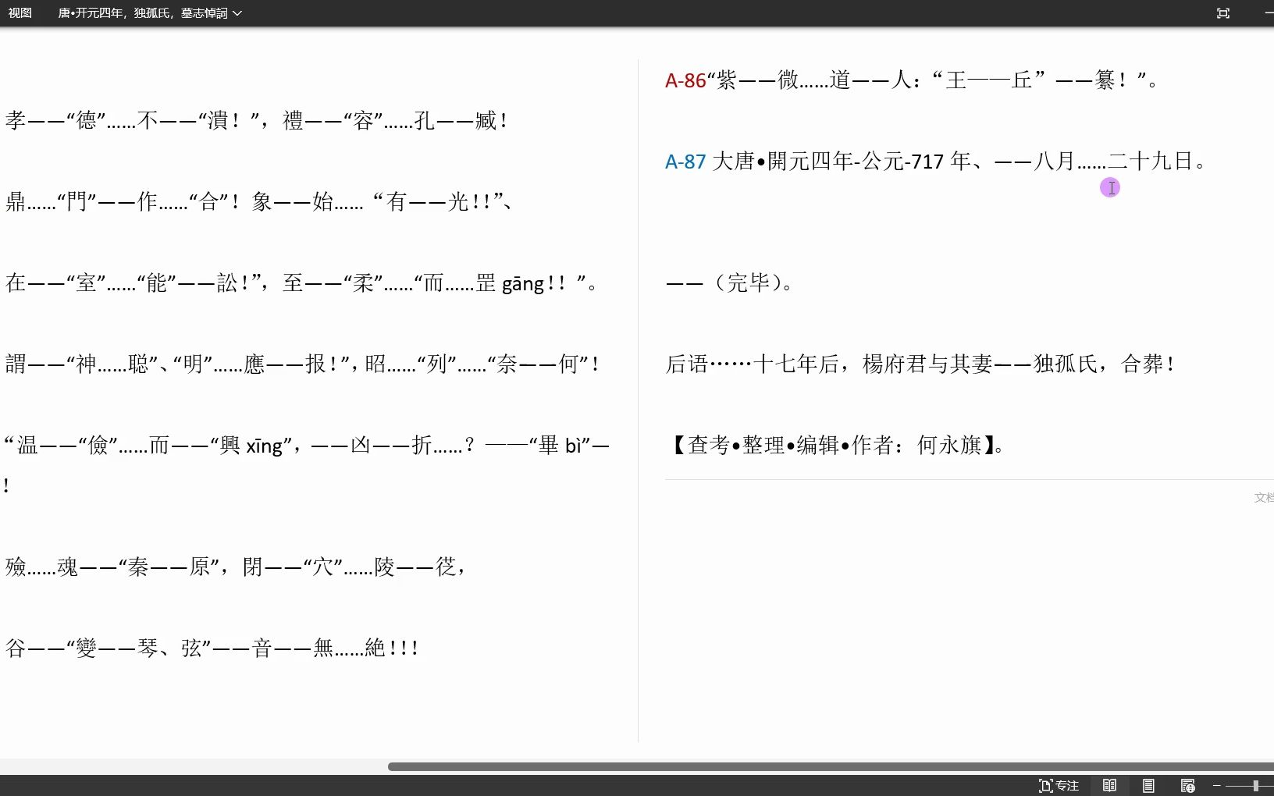Click the line beginning 谷——“變——琴
Image resolution: width=1274 pixels, height=796 pixels.
(212, 648)
